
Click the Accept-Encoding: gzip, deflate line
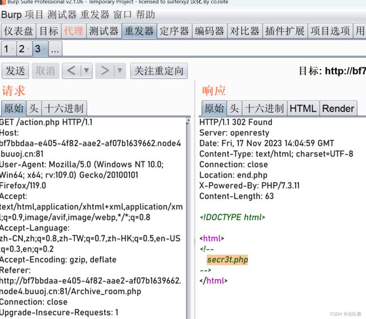click(x=58, y=259)
